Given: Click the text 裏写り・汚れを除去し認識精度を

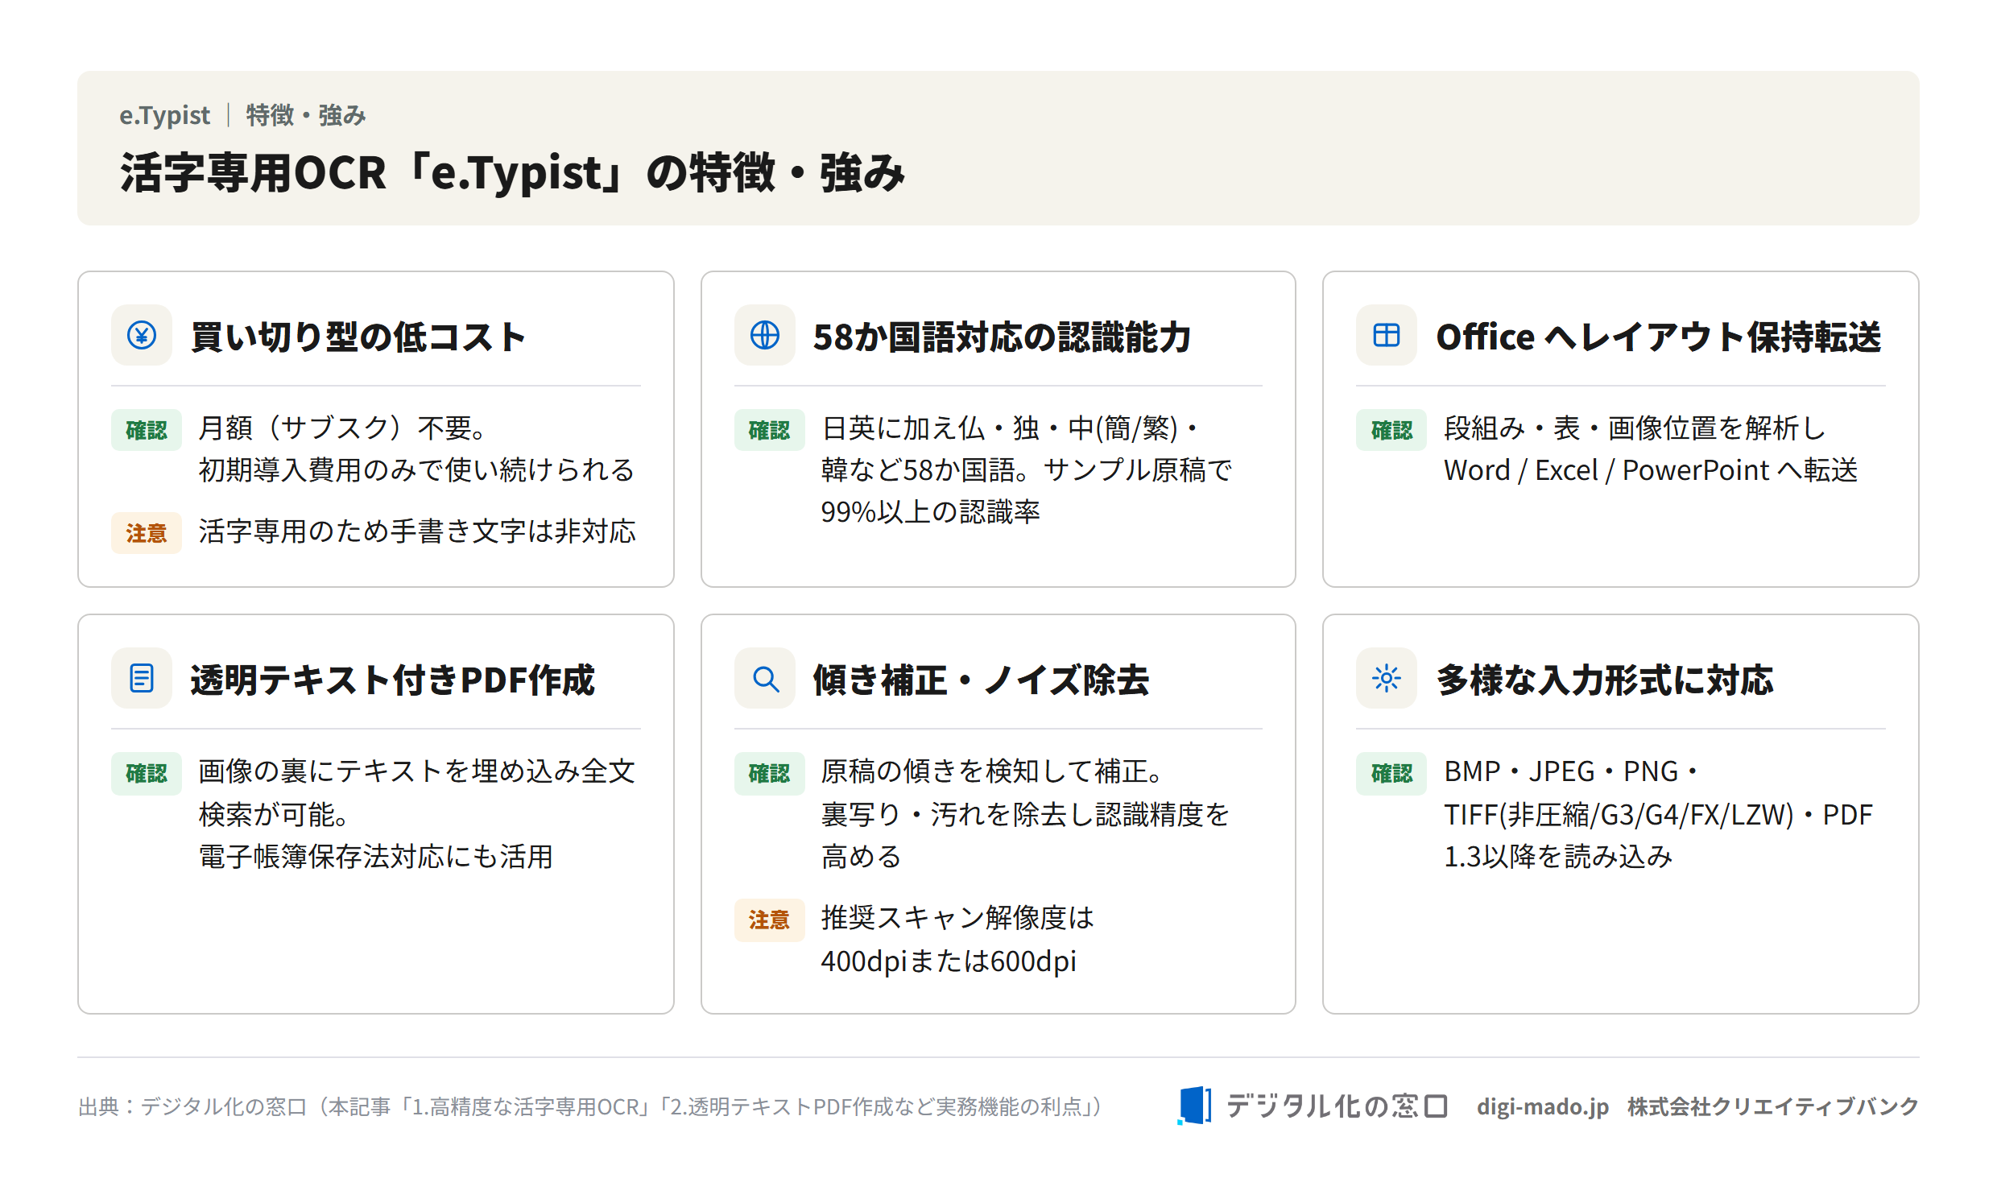Looking at the screenshot, I should tap(1024, 814).
